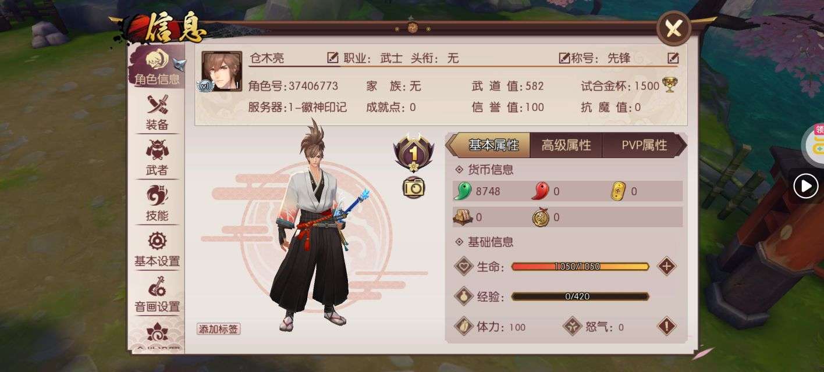Open the 技能 skills section
Screen dimensions: 824x372
pos(157,203)
